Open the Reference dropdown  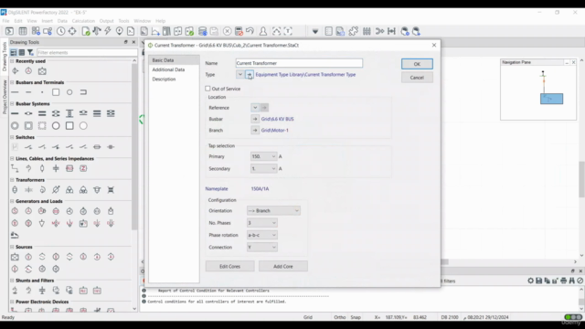(x=255, y=108)
